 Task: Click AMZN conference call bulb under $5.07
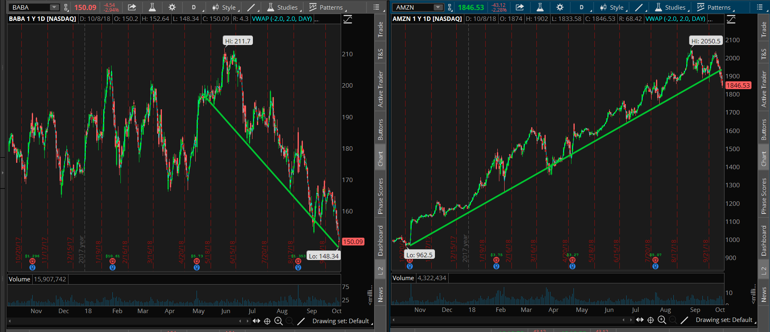655,266
